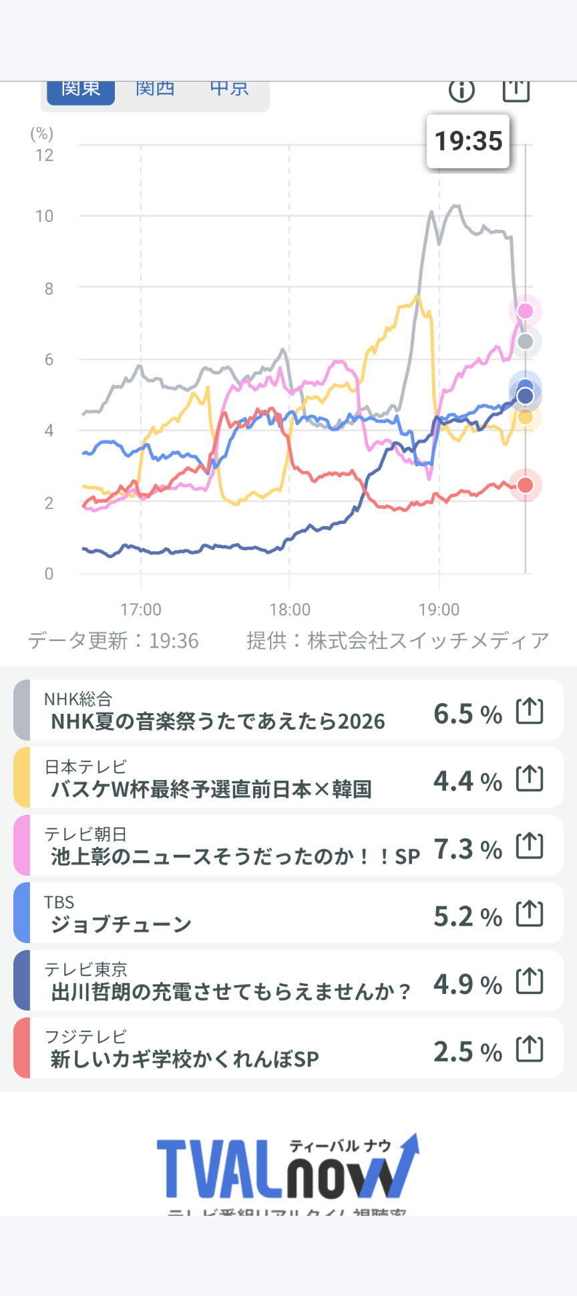
Task: Click the gray NHK data point on chart
Action: point(526,342)
